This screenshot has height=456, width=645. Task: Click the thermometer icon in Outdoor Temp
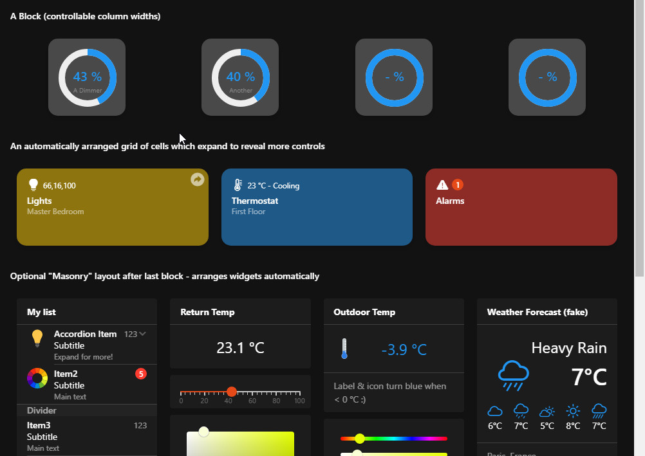tap(346, 347)
